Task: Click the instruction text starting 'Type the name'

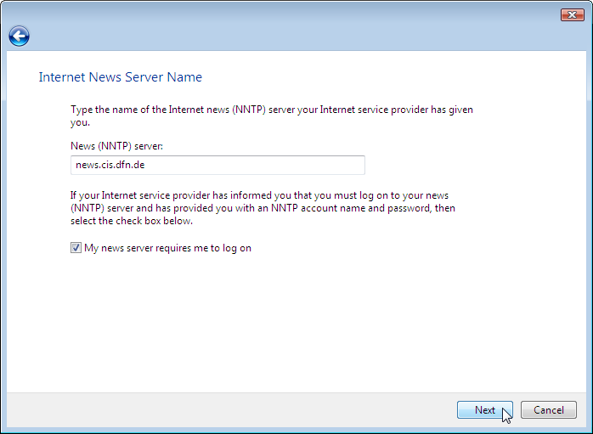Action: pos(272,116)
